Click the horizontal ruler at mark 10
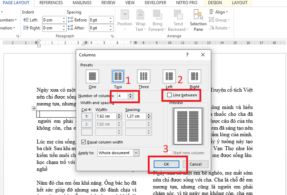Image resolution: width=287 pixels, height=195 pixels. tap(170, 43)
